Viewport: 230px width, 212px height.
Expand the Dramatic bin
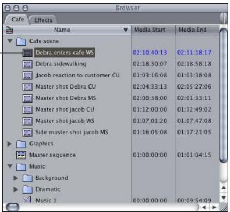pyautogui.click(x=16, y=189)
